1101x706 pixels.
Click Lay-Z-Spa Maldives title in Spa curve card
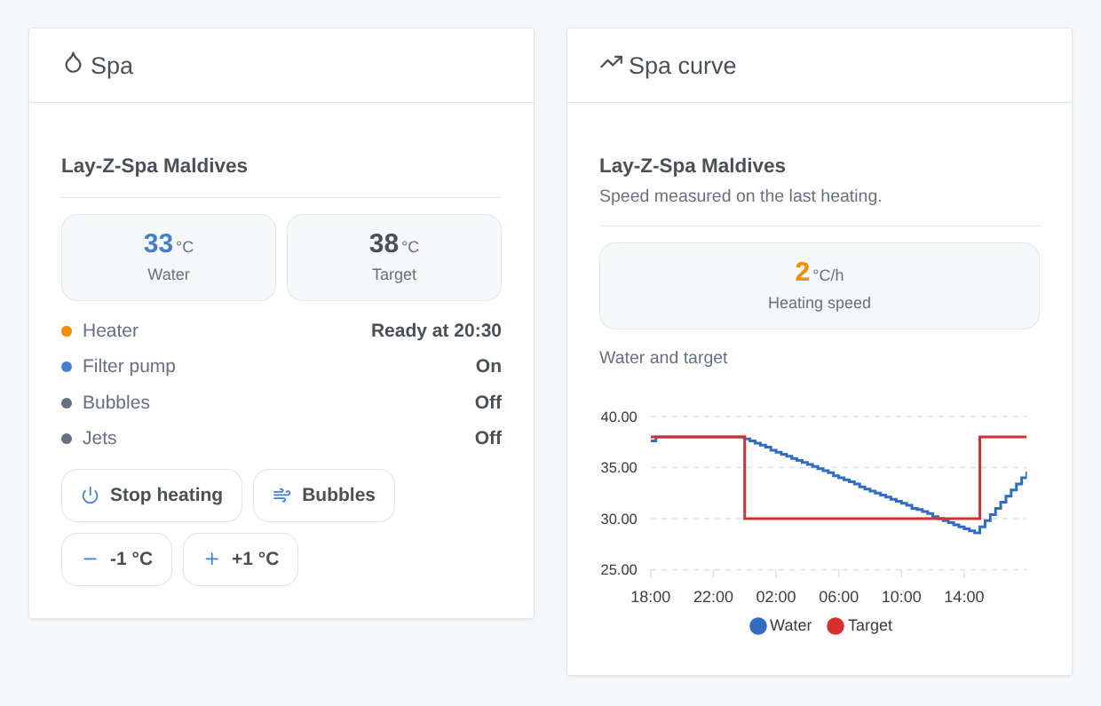click(693, 166)
